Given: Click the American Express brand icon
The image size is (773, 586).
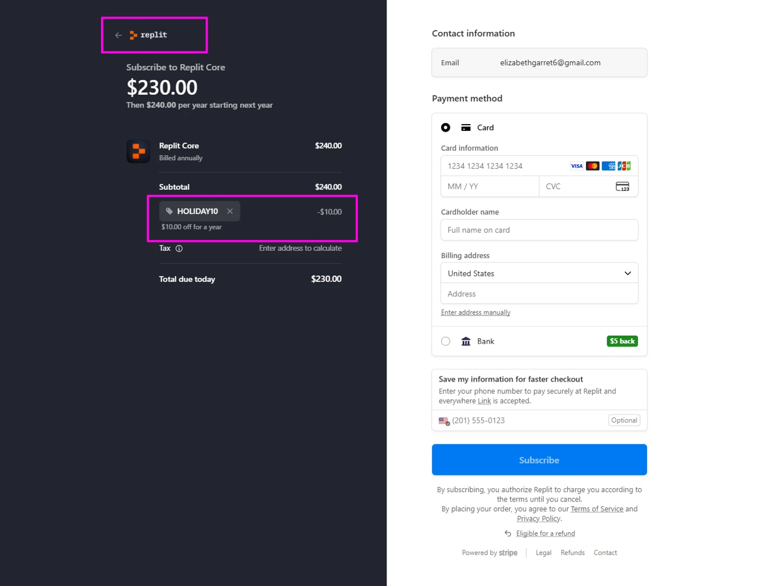Looking at the screenshot, I should point(609,166).
